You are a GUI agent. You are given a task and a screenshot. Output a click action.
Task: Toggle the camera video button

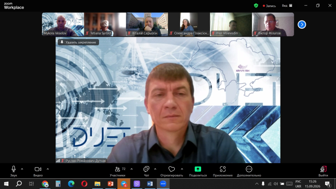pyautogui.click(x=38, y=169)
